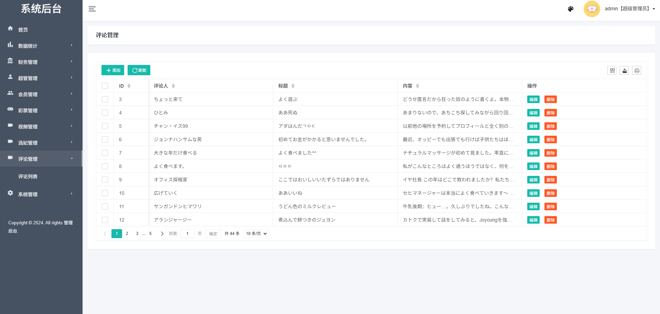Screen dimensions: 660x314
Task: Click the 添加 add button
Action: point(113,70)
